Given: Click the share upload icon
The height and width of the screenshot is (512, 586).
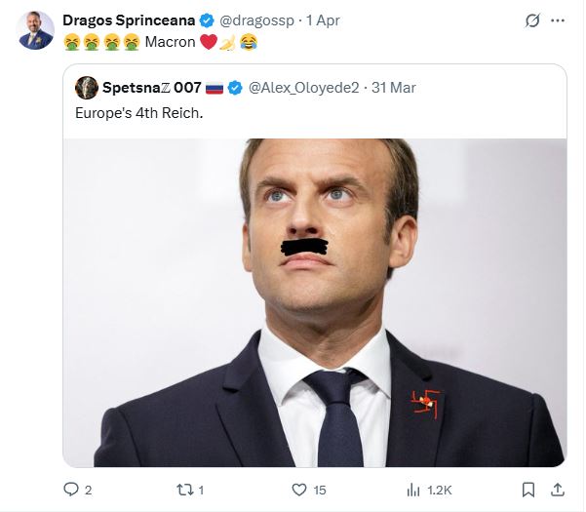Looking at the screenshot, I should point(558,490).
